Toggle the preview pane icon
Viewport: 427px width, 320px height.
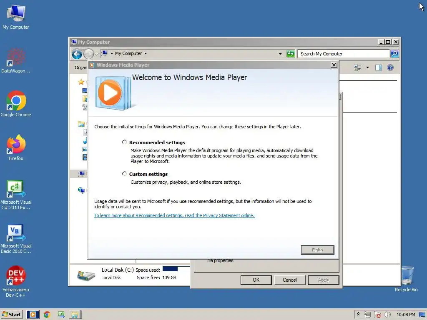click(379, 67)
